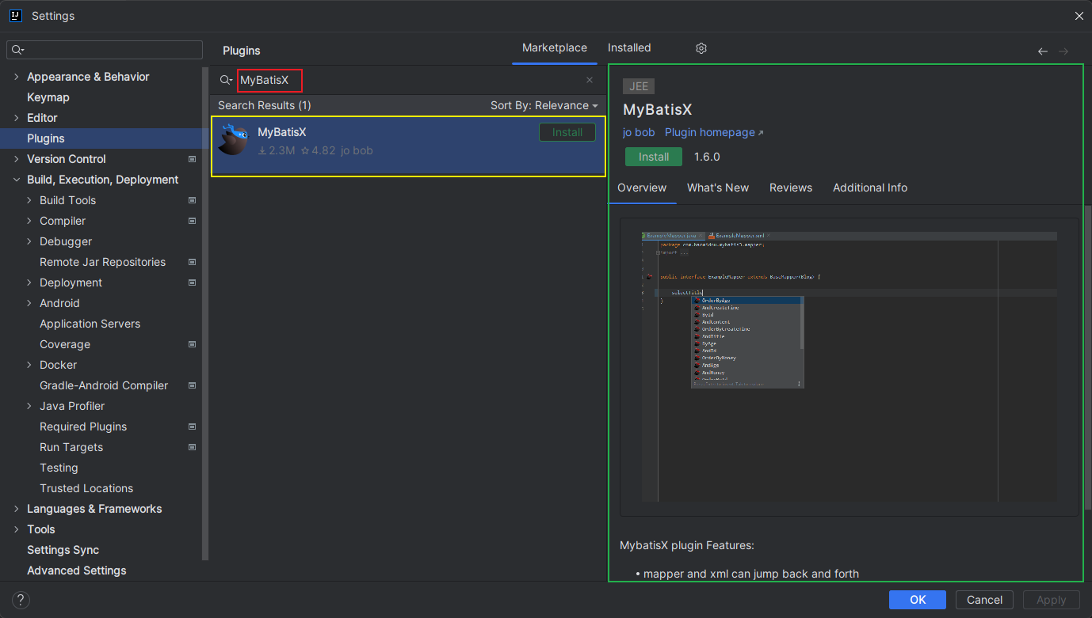Click the plugin search field with MyBatisX
1092x618 pixels.
click(x=408, y=80)
